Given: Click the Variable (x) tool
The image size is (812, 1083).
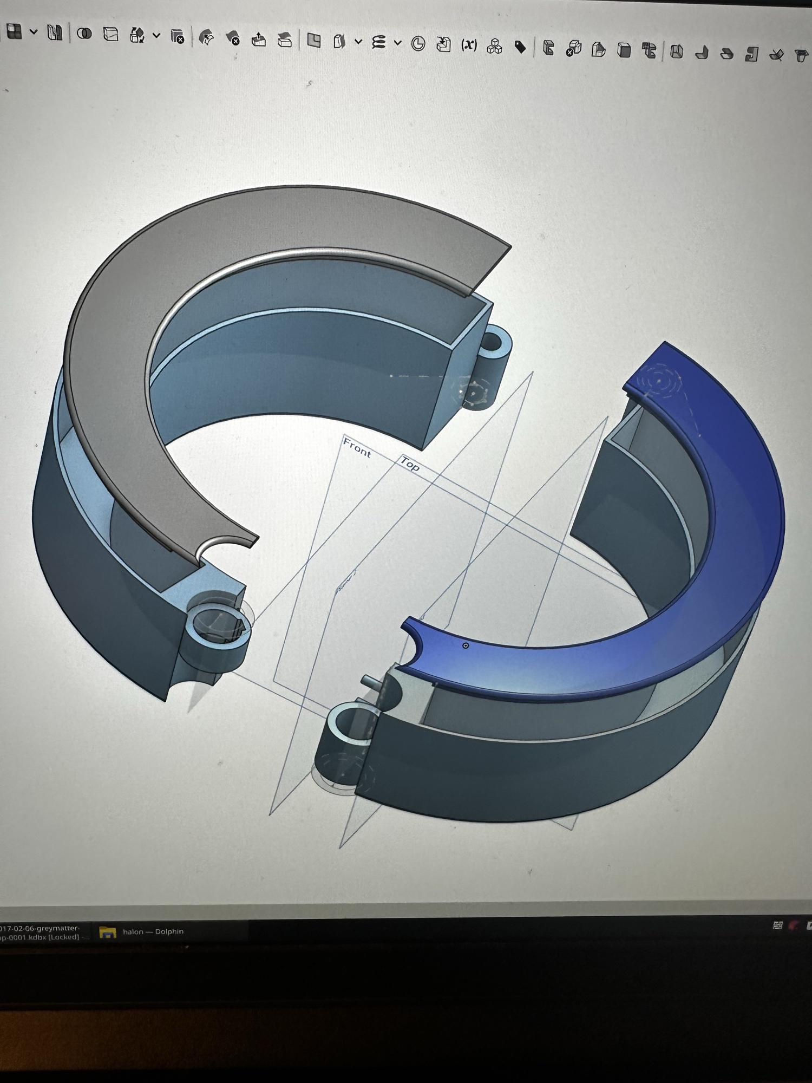Looking at the screenshot, I should (x=469, y=45).
